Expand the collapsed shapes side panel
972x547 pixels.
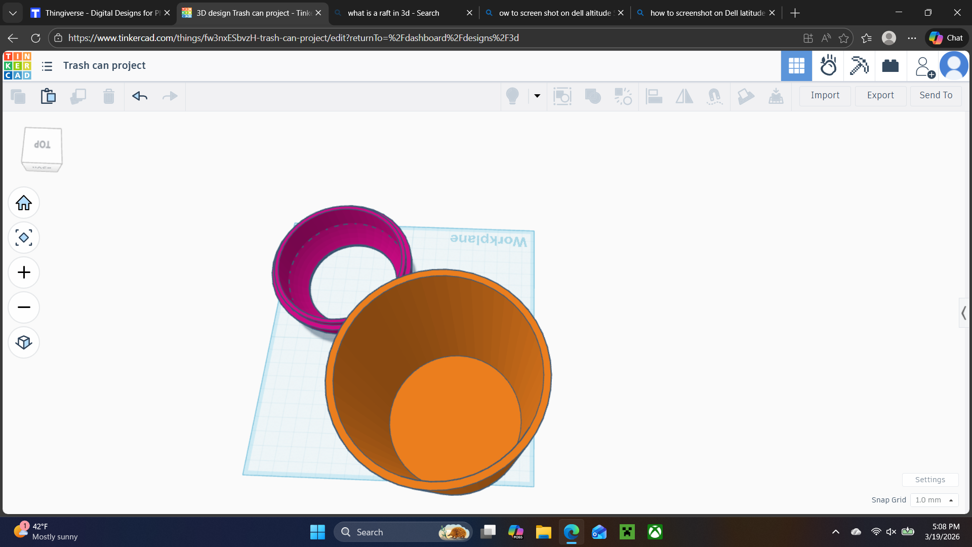[964, 314]
